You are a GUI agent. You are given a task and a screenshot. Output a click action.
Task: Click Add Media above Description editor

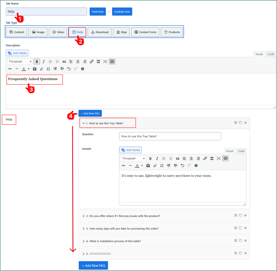click(x=17, y=53)
